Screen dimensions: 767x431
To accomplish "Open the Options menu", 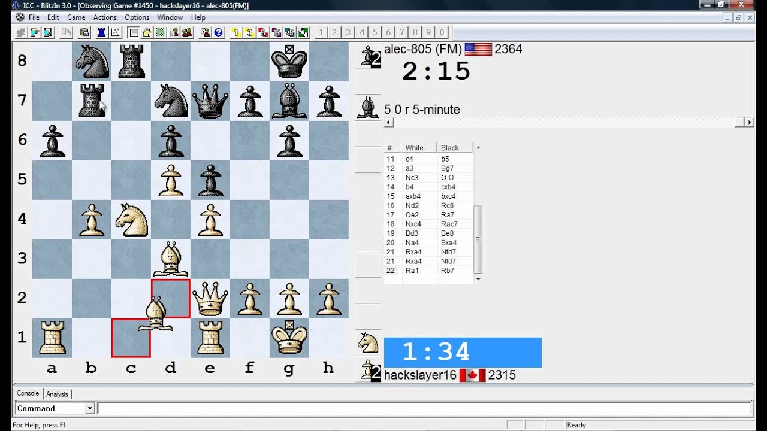I will point(137,17).
